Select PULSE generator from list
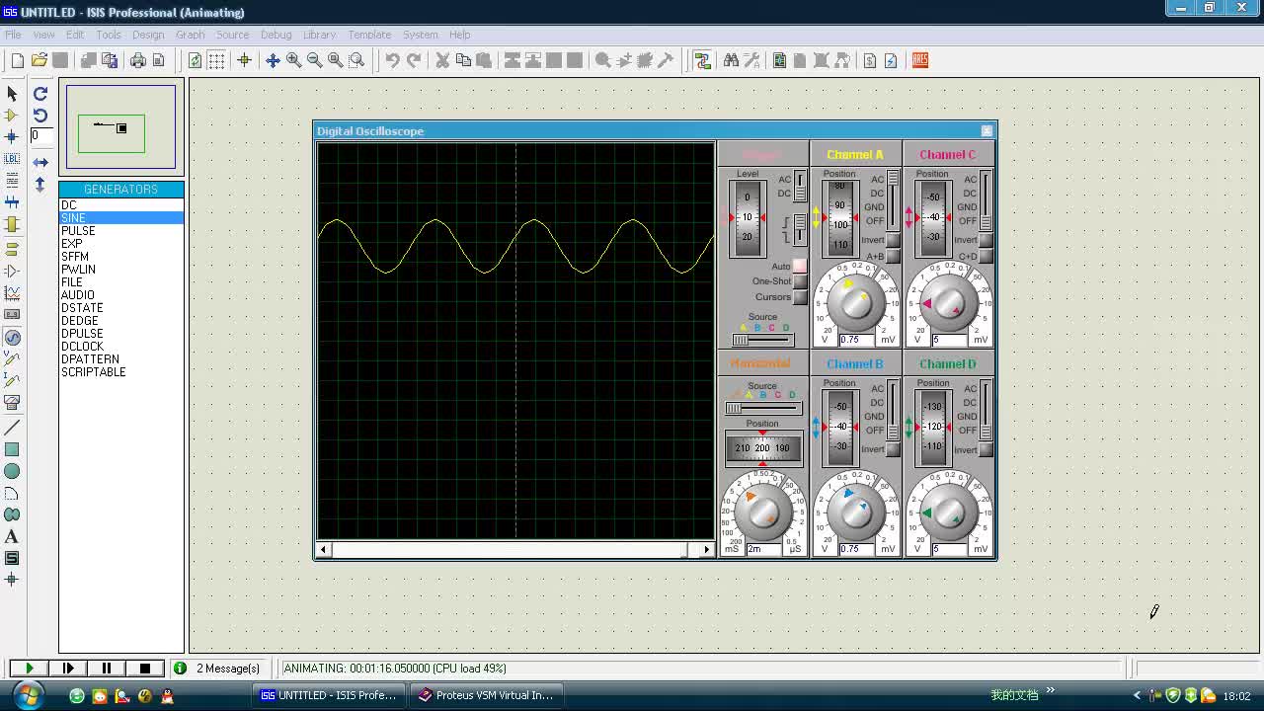The image size is (1264, 711). pyautogui.click(x=78, y=231)
